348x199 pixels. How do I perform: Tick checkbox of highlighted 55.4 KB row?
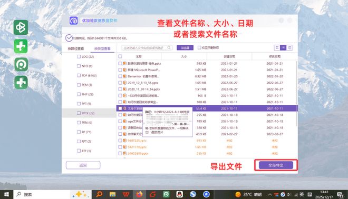[120, 108]
